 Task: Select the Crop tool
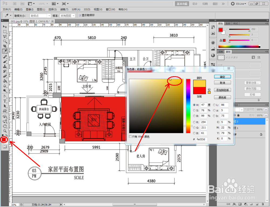pos(5,46)
